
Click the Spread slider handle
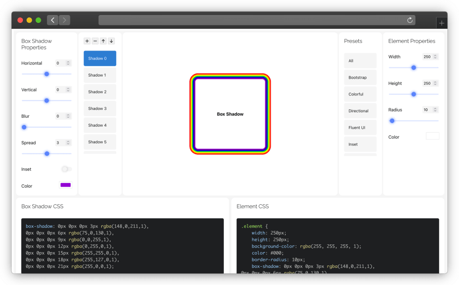pyautogui.click(x=47, y=154)
